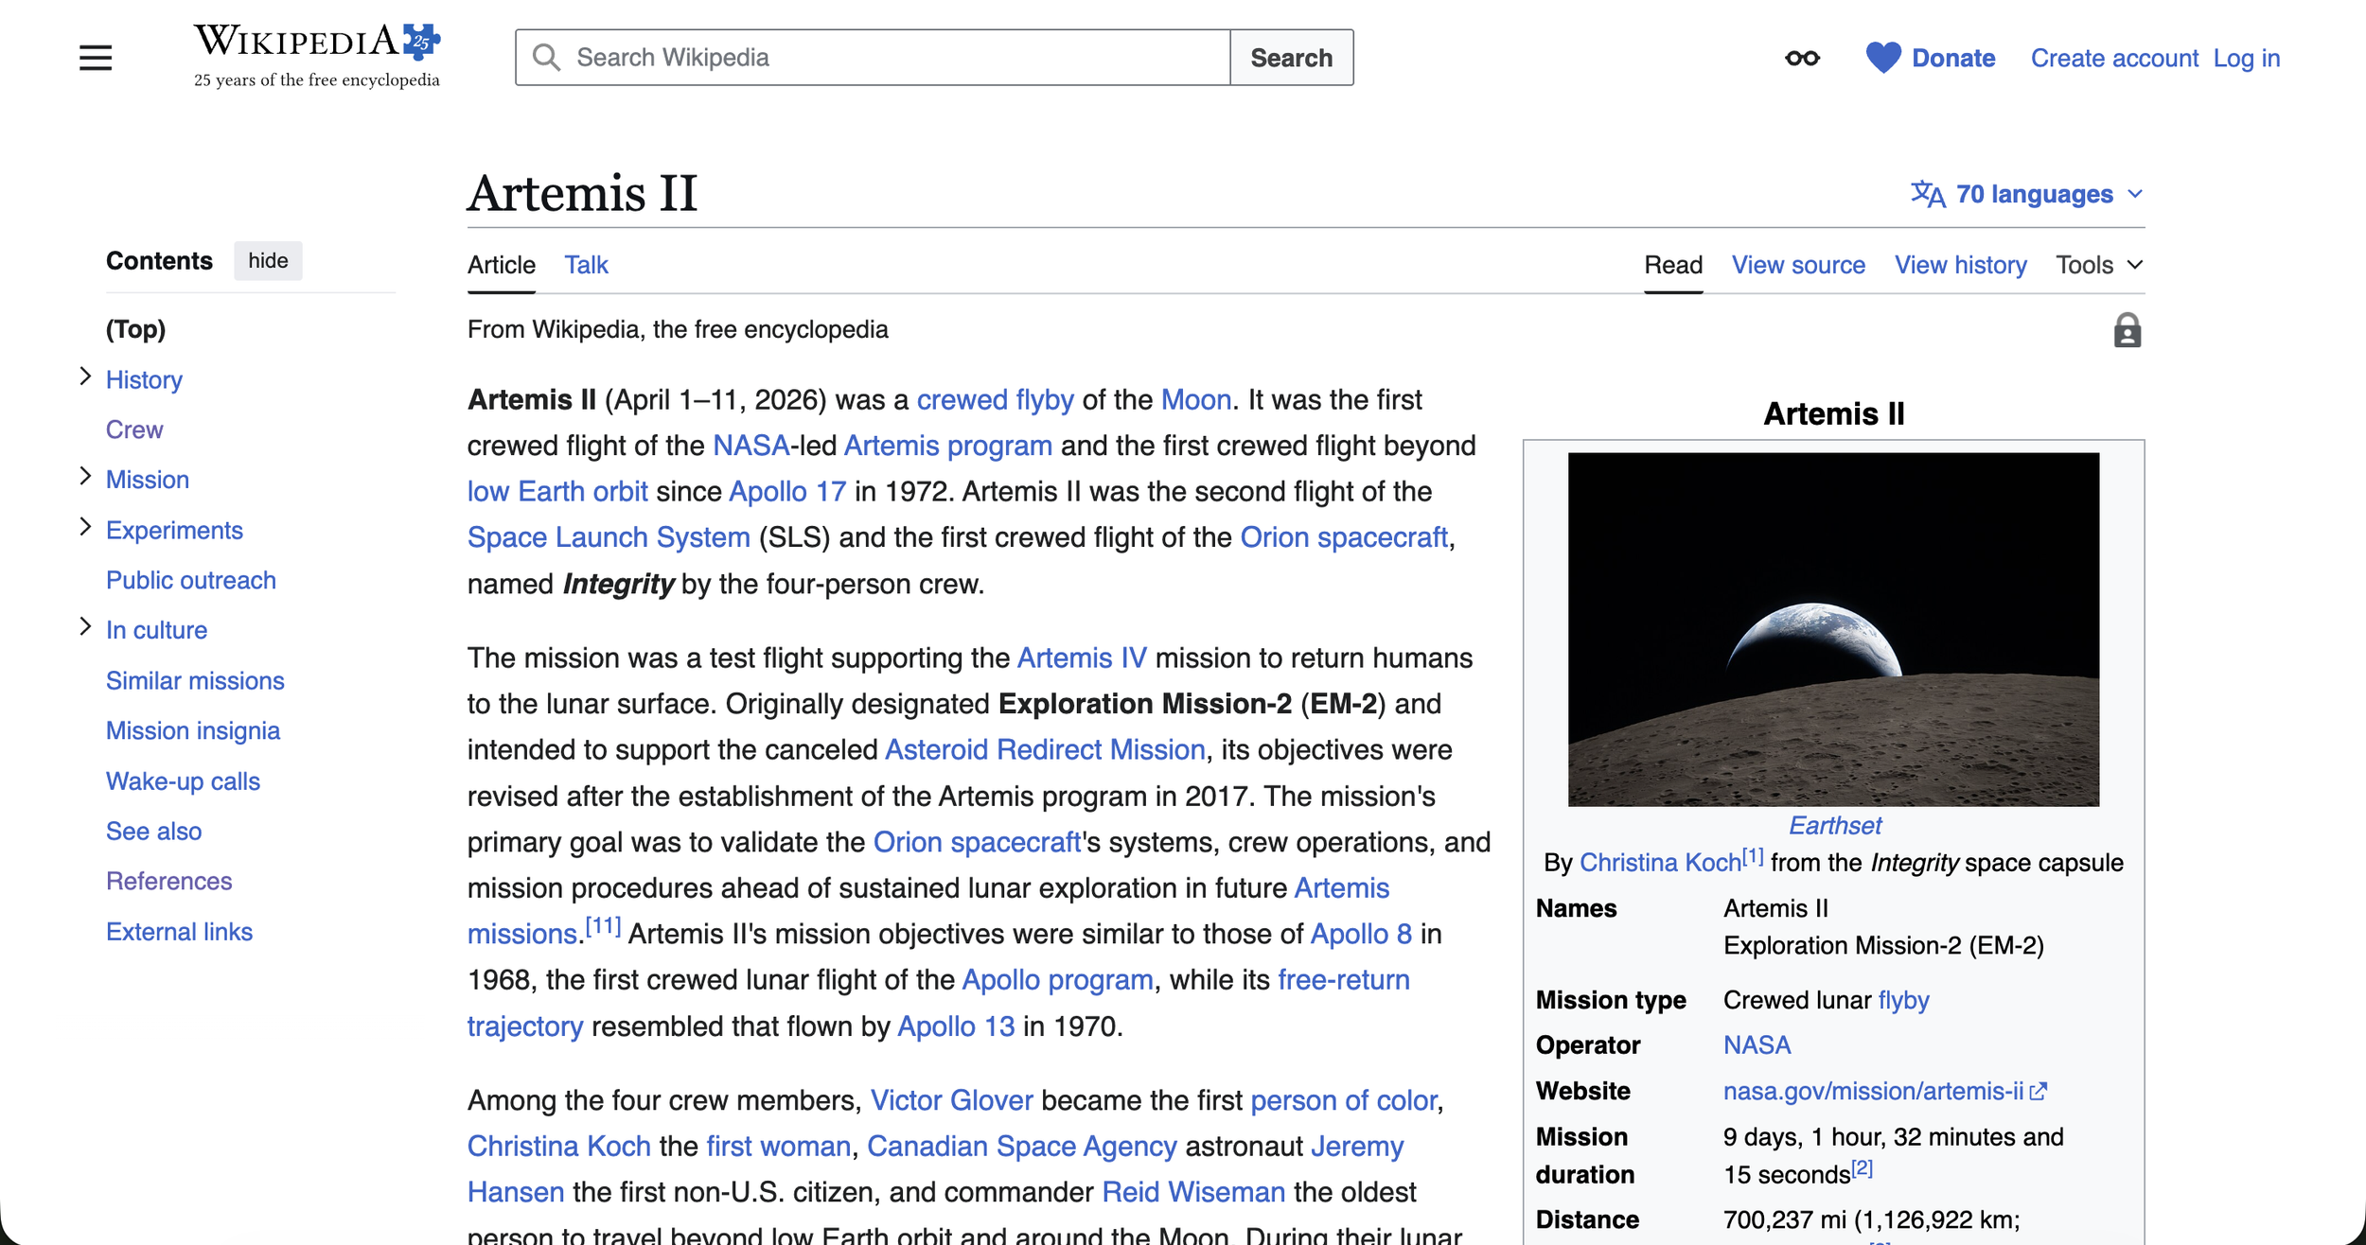This screenshot has height=1245, width=2366.
Task: Open the Tools dropdown menu
Action: point(2099,265)
